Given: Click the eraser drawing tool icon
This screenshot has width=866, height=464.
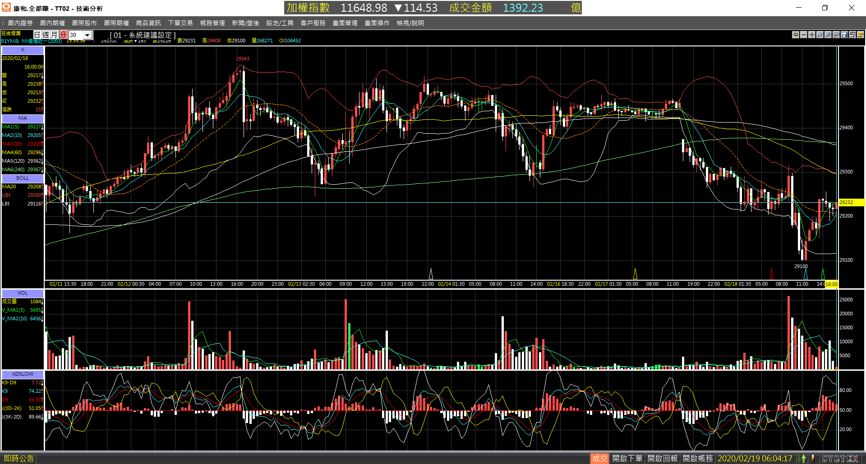Looking at the screenshot, I should tap(836, 35).
